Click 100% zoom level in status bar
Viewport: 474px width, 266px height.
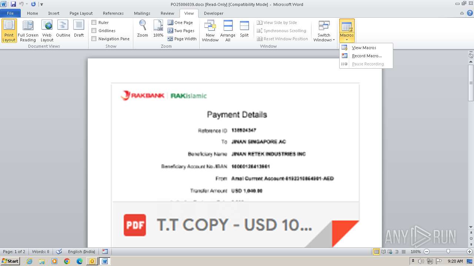pos(415,252)
